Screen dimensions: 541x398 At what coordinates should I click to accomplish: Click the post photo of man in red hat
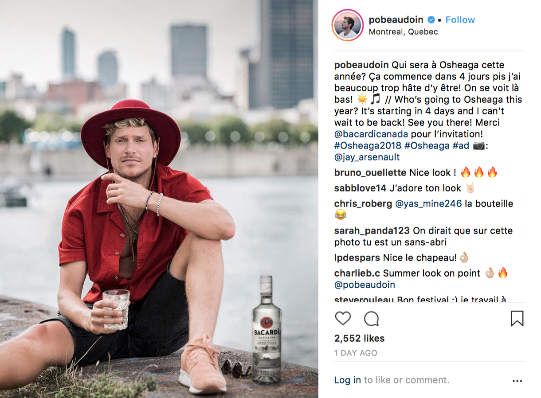[159, 199]
